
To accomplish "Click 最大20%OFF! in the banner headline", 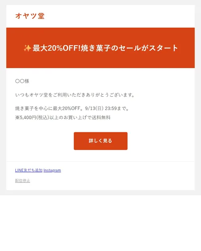I will [57, 48].
